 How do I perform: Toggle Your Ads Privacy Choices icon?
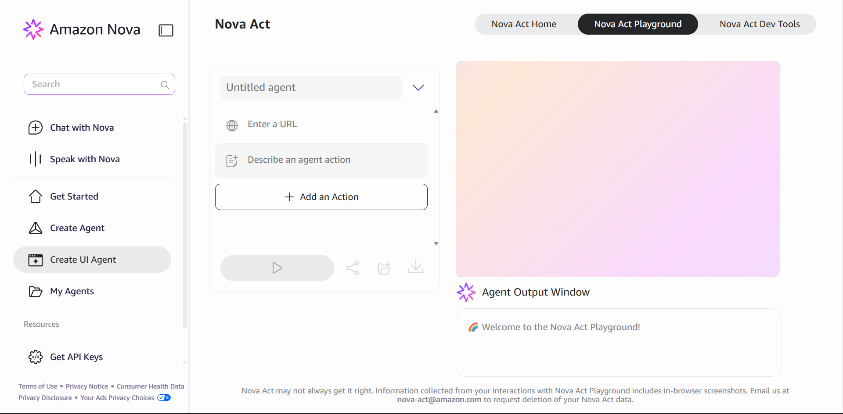point(164,398)
